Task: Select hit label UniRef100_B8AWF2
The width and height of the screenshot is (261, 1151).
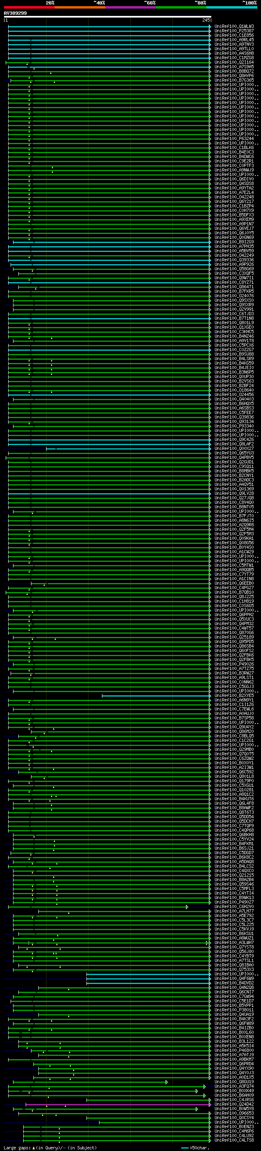Action: 234,807
